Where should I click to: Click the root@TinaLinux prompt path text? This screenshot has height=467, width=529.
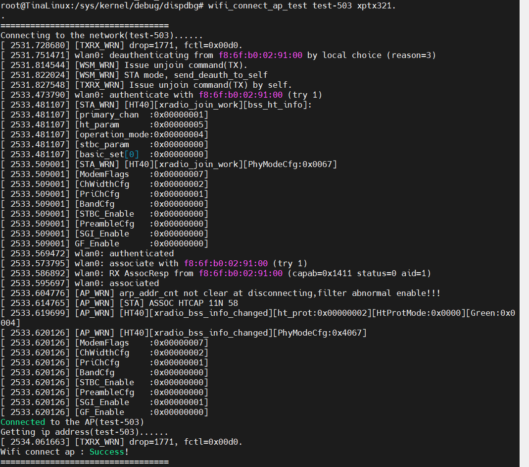101,6
